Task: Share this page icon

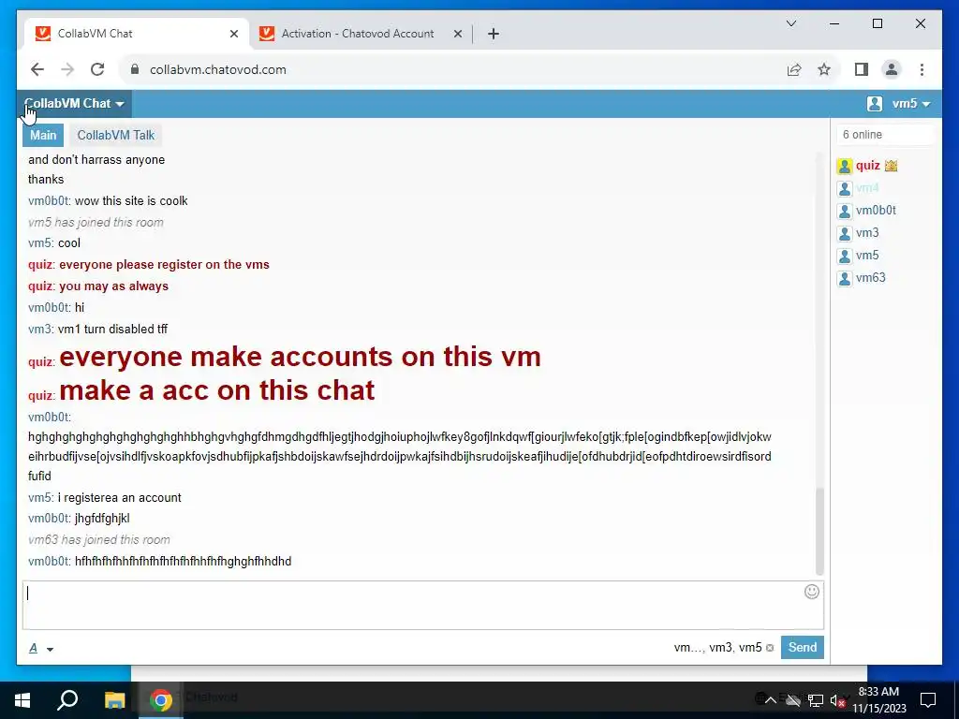Action: [794, 69]
